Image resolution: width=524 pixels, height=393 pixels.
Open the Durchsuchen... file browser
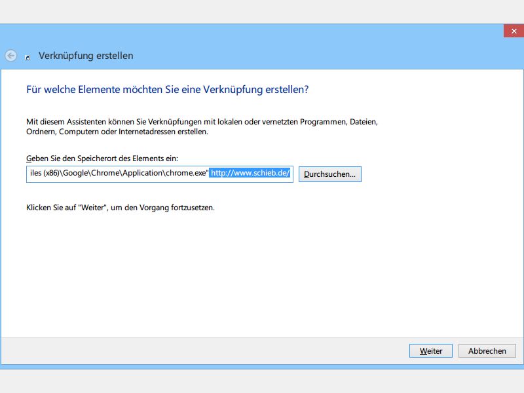330,174
